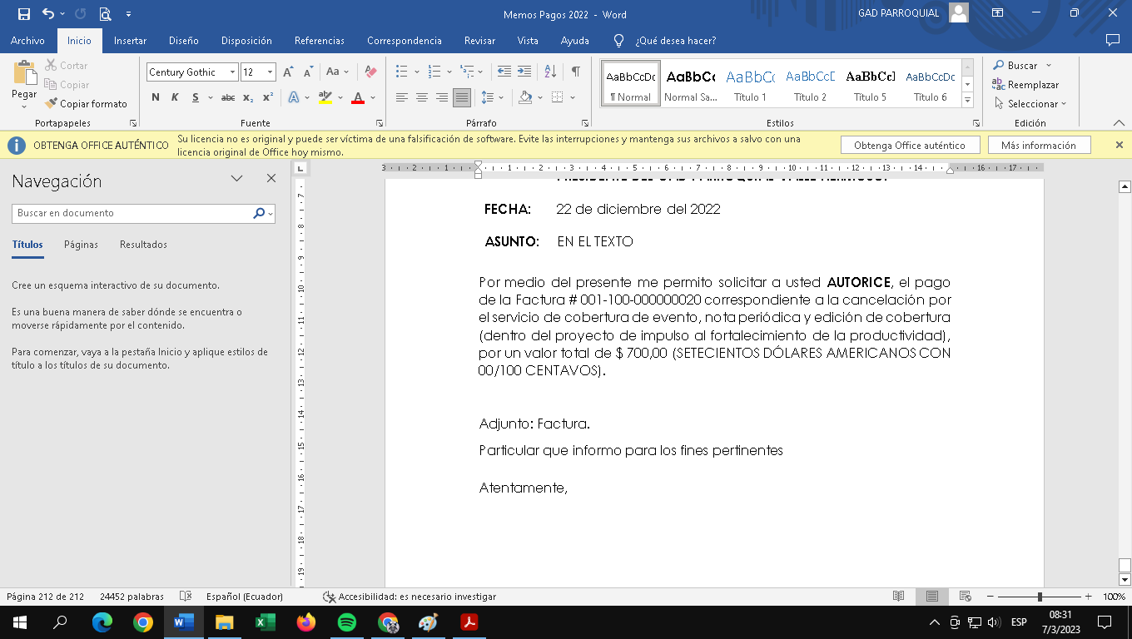Click the Obtenga Office auténtico button
Image resolution: width=1132 pixels, height=639 pixels.
pos(909,146)
